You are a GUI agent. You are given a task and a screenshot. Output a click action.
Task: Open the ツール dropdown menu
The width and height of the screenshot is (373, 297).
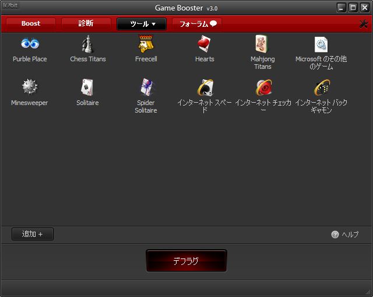click(142, 24)
